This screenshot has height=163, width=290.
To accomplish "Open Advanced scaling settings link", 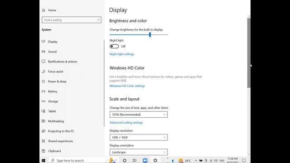I will [126, 123].
